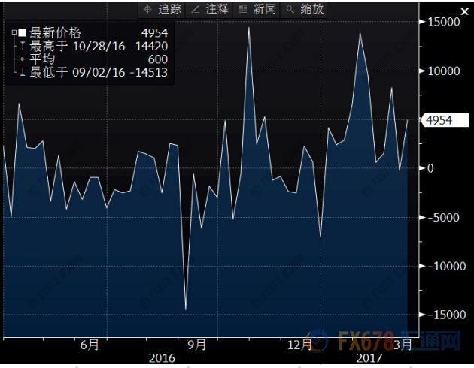Click the 缩放 magnifier zoom tool

click(x=305, y=9)
